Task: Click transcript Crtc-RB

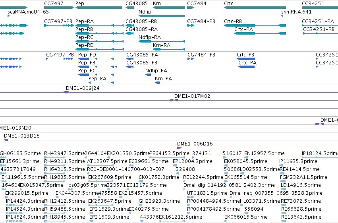Action: pyautogui.click(x=255, y=25)
